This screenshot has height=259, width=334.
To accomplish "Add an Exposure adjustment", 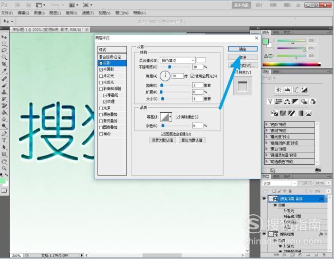I will point(304,90).
